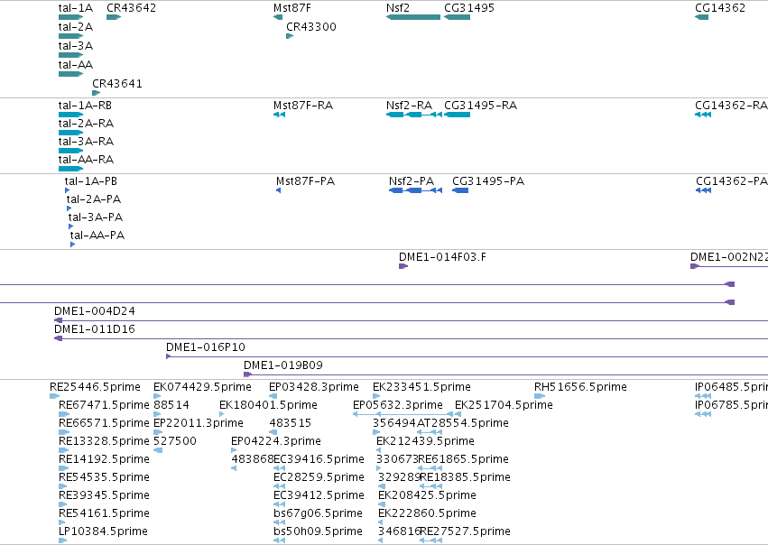
Task: Click the tal-1A gene bar
Action: coord(70,17)
